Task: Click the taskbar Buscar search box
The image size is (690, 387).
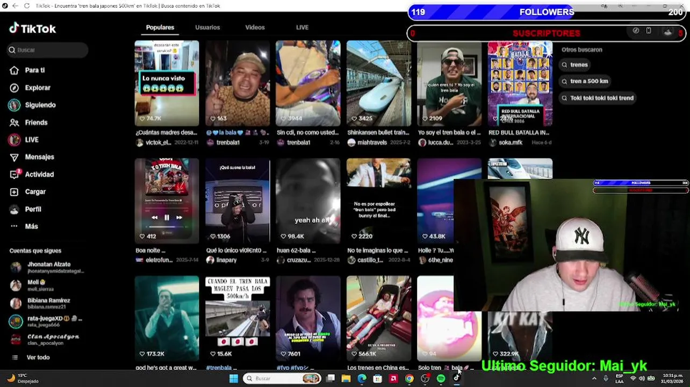Action: (x=282, y=378)
